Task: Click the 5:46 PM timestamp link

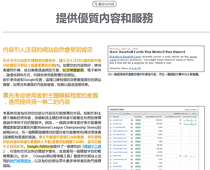Action: [136, 68]
